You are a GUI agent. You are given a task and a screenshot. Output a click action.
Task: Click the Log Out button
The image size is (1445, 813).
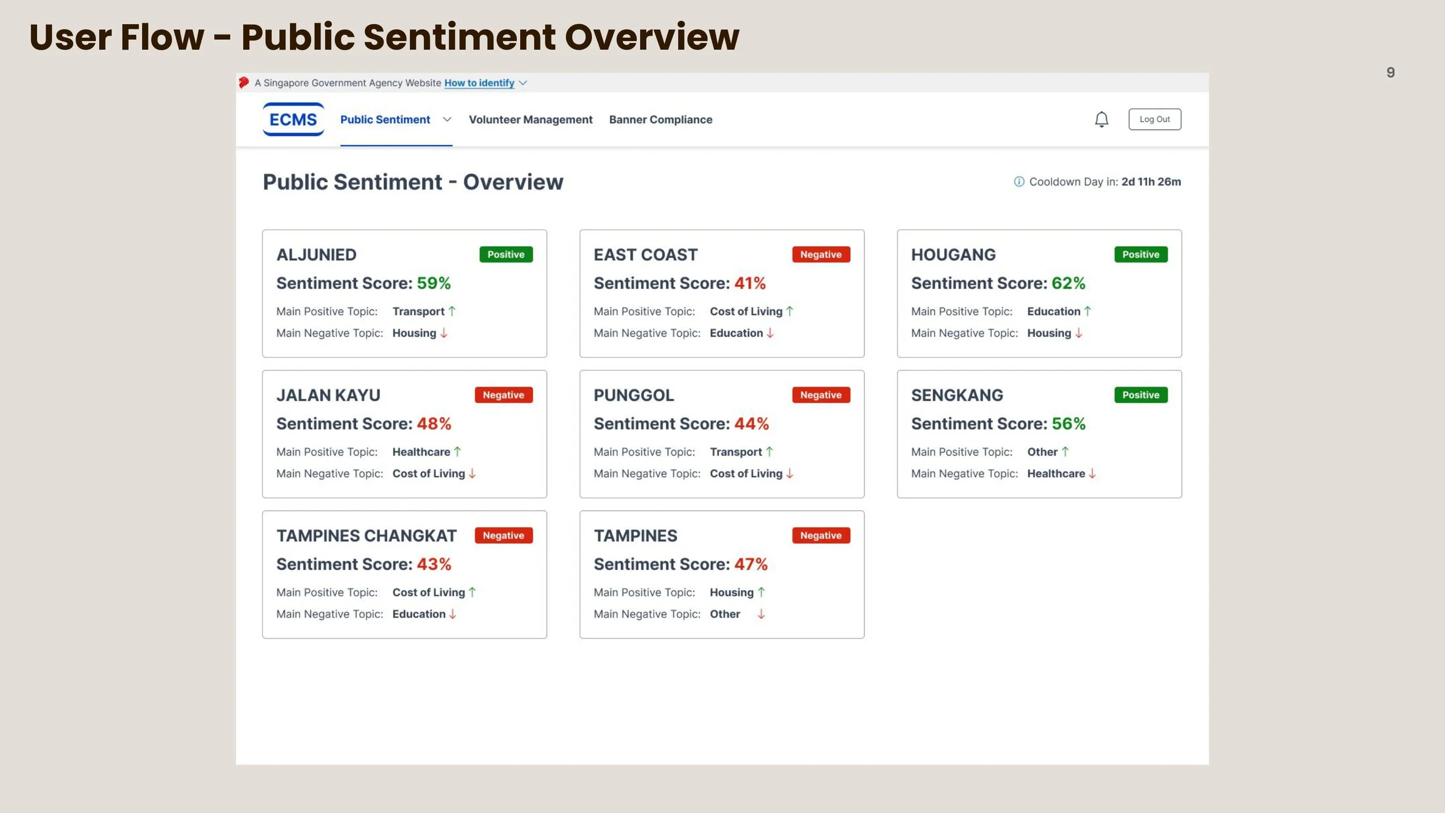click(1154, 119)
